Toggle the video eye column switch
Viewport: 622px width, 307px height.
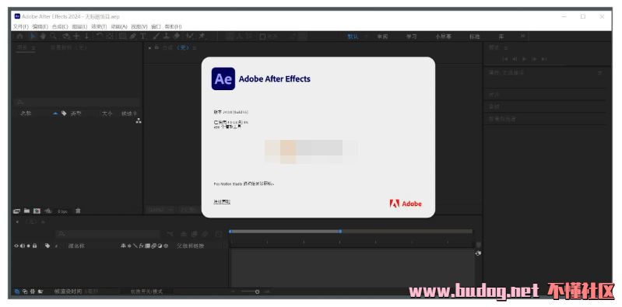click(16, 246)
